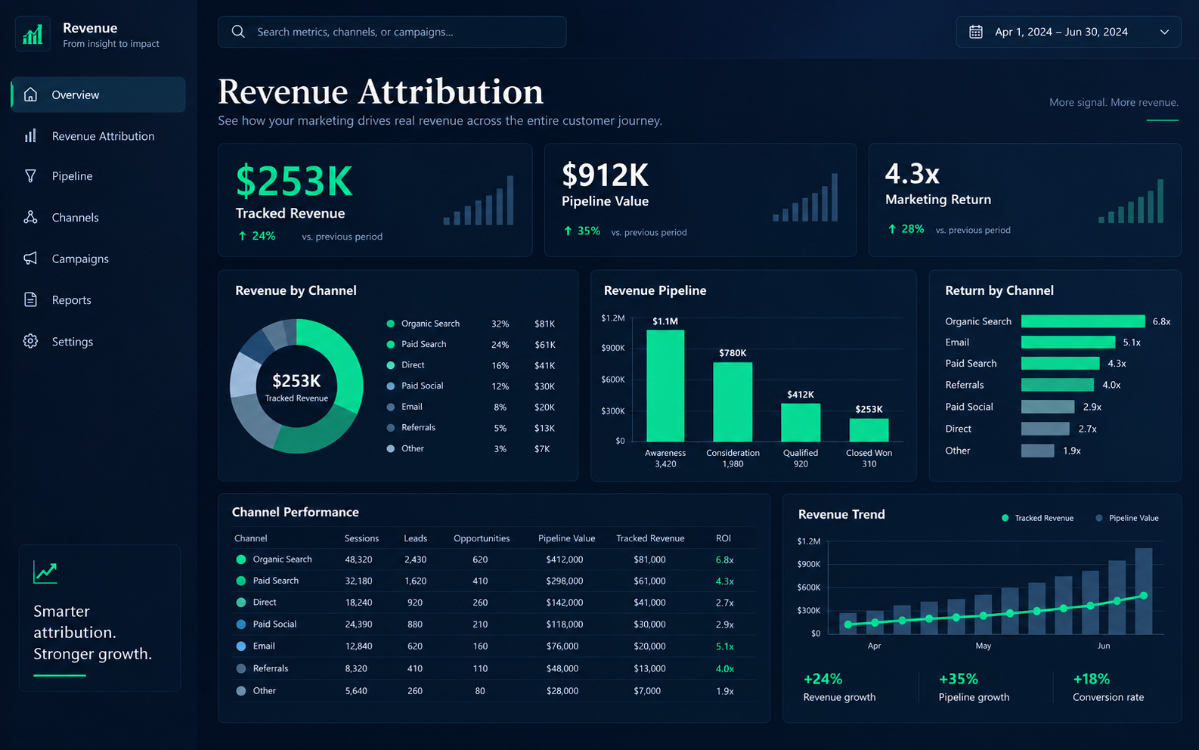The height and width of the screenshot is (750, 1199).
Task: Click the $412,000 pipeline value cell
Action: (565, 559)
